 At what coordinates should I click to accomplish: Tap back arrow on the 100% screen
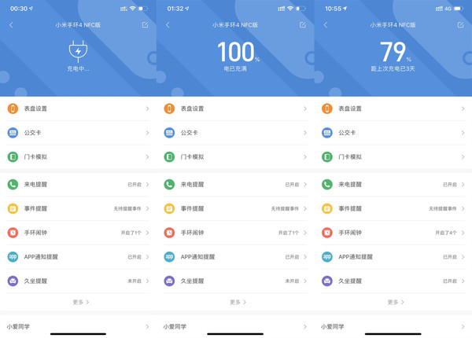pos(168,25)
